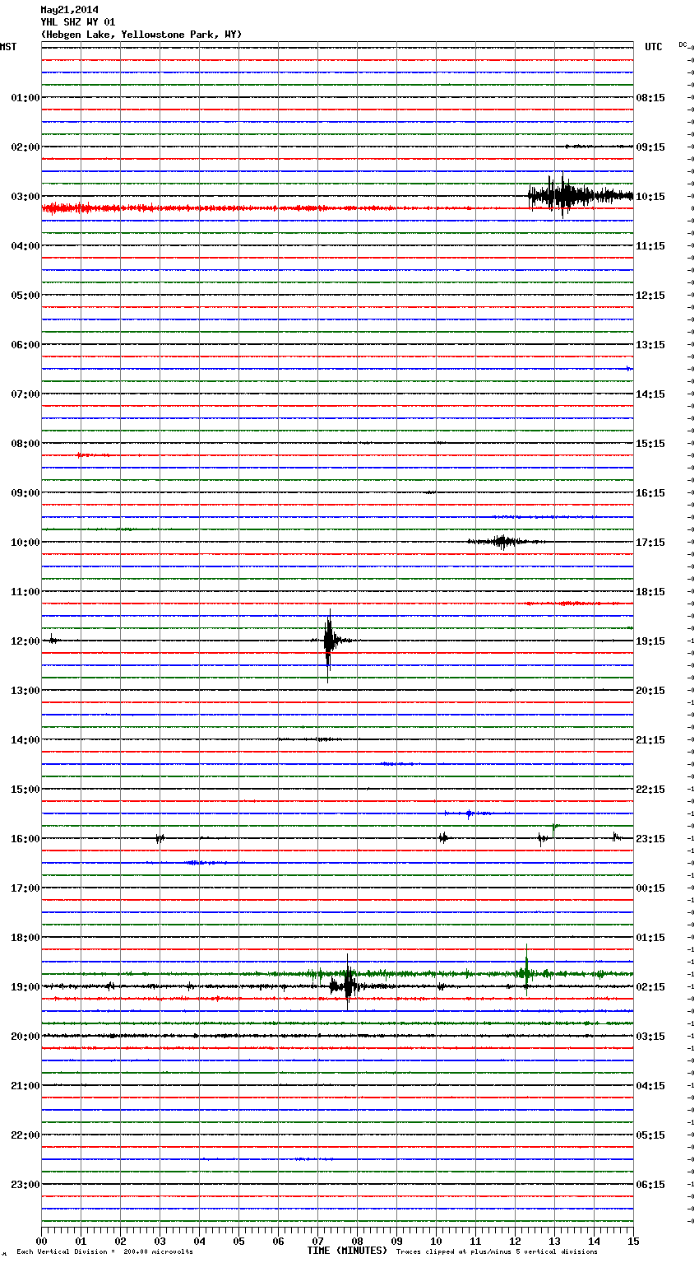Click the UTC axis header label
Screen dimensions: 699x1263
654,47
